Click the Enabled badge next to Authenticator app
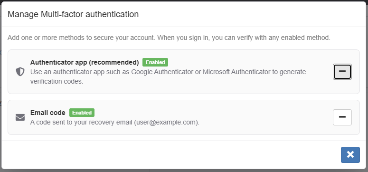The width and height of the screenshot is (368, 172). pos(155,62)
